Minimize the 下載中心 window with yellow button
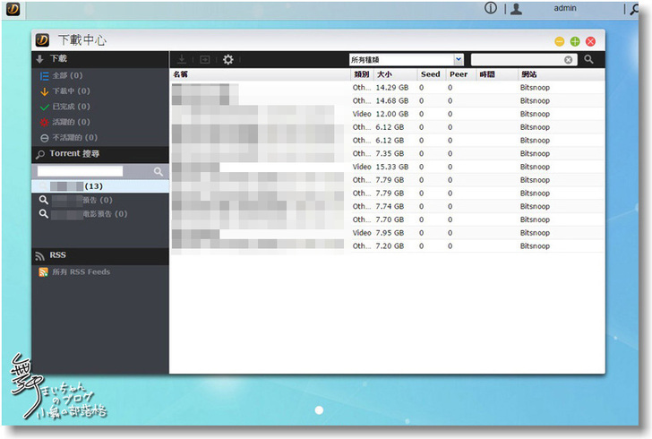Viewport: 652px width, 439px height. 559,41
